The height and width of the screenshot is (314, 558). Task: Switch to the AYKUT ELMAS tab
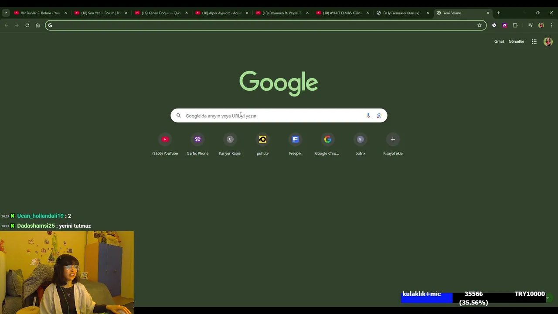point(343,13)
